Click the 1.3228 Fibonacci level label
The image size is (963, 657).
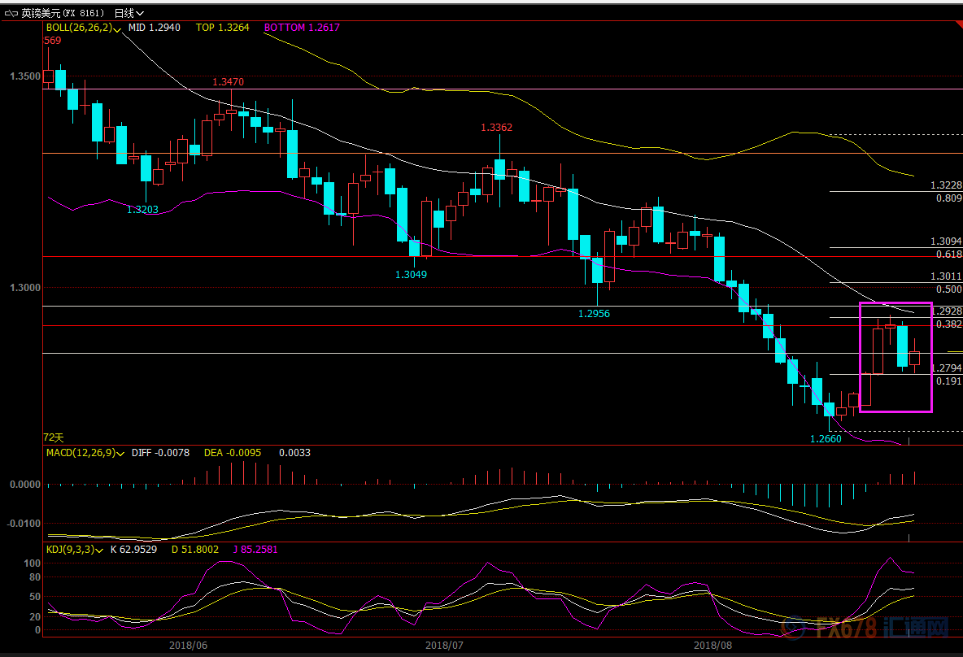click(947, 185)
